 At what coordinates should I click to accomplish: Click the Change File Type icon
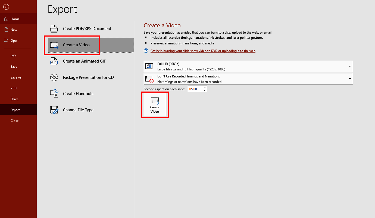tap(54, 110)
